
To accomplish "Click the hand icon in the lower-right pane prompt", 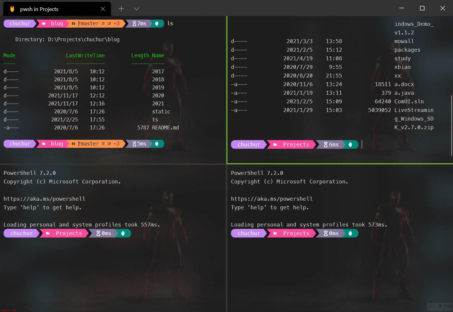I will (350, 233).
